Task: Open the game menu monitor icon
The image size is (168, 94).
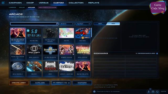Action: pos(157,92)
